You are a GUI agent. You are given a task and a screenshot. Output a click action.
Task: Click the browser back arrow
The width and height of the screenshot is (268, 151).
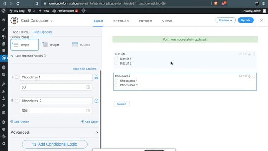point(5,3)
